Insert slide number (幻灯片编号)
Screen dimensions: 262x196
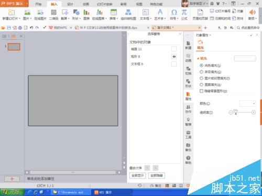220,11
